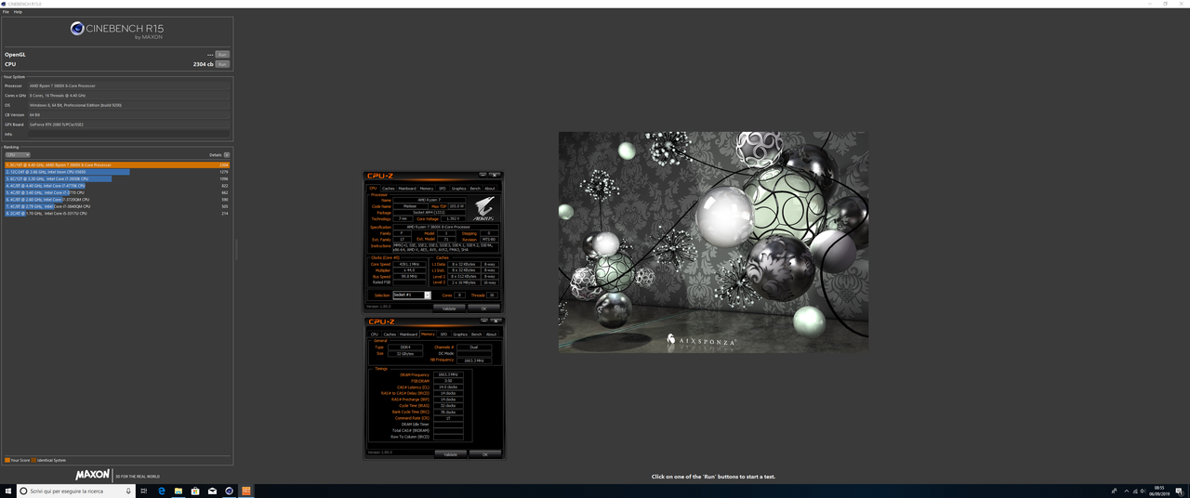Click Validate in upper CPU-Z window

click(x=449, y=308)
